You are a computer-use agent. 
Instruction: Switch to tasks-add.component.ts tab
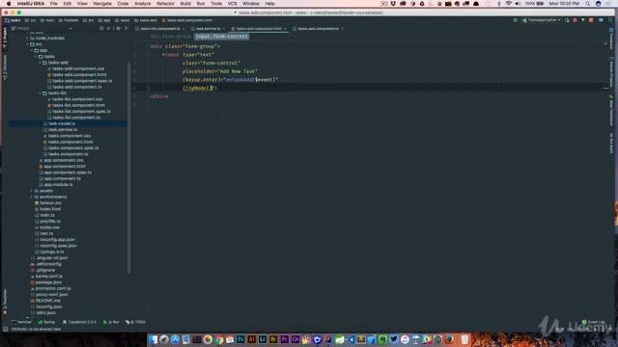click(x=318, y=29)
